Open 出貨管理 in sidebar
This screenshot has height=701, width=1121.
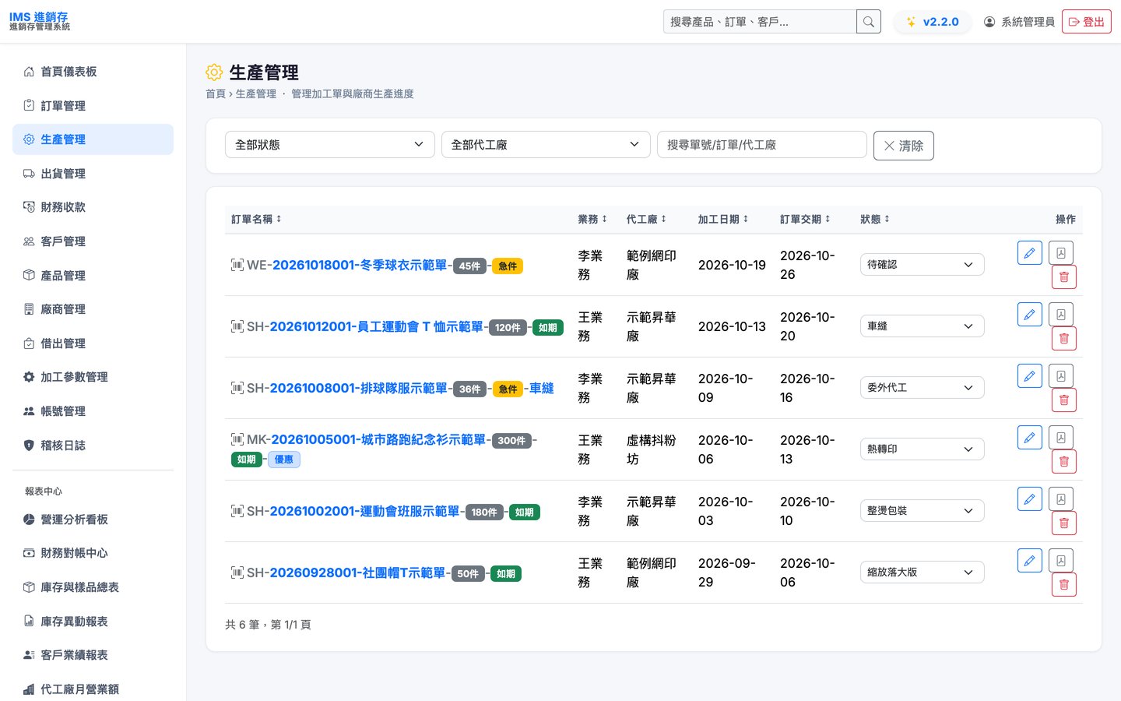click(93, 174)
